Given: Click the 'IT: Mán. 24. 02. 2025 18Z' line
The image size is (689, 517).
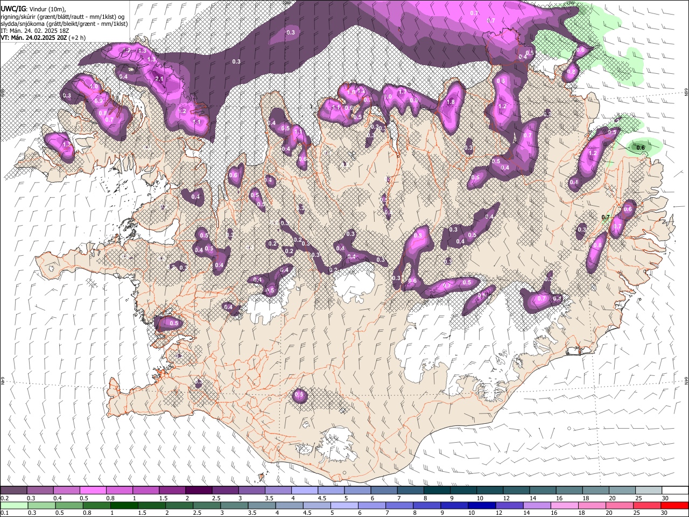Looking at the screenshot, I should (x=35, y=31).
